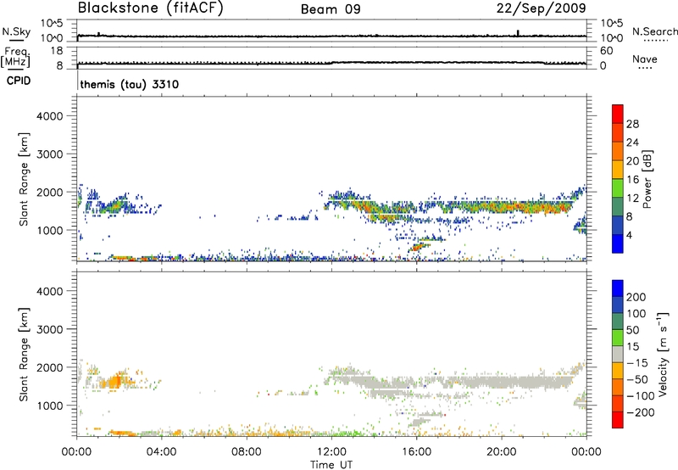Click the '200' velocity scale value
Viewport: 678px width, 470px height.
point(636,297)
